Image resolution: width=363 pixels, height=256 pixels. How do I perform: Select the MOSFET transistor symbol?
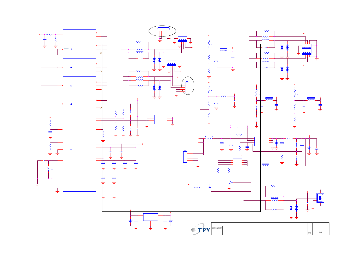tap(209, 186)
